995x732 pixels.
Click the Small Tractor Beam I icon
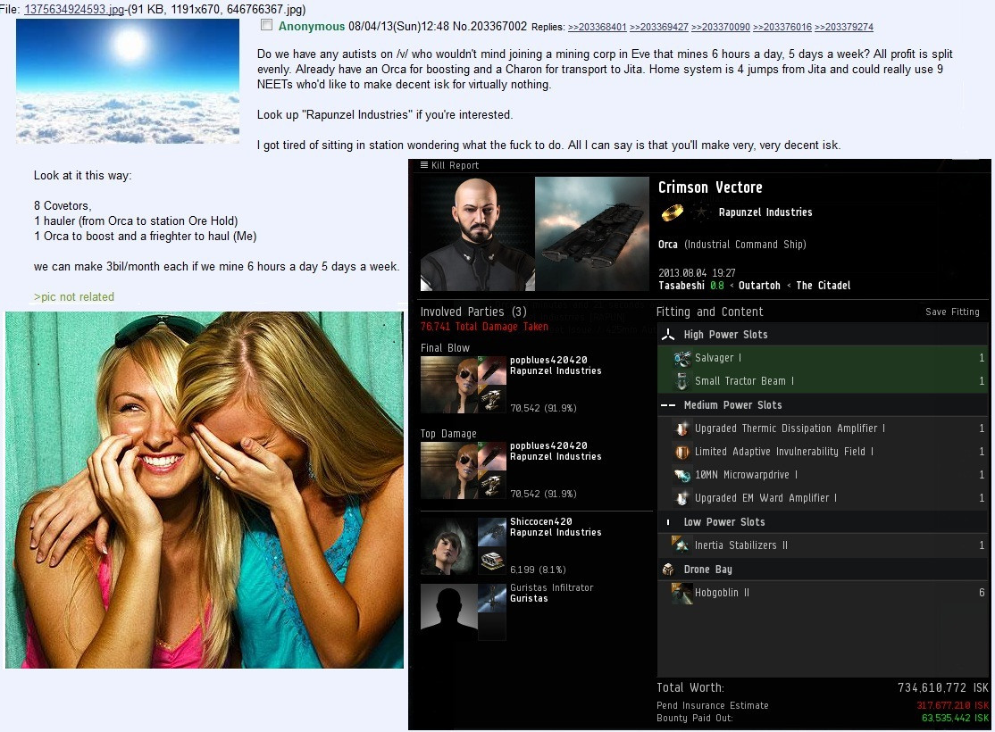point(682,381)
